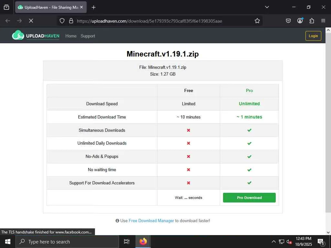Click the No waiting time label
Image resolution: width=331 pixels, height=248 pixels.
[x=102, y=170]
